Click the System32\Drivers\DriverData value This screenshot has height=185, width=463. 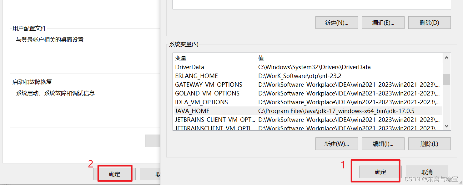click(315, 67)
